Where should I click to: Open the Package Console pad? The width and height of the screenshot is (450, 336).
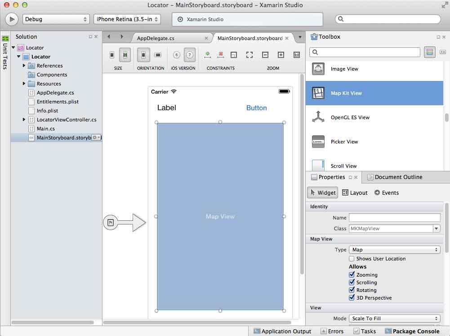point(412,332)
